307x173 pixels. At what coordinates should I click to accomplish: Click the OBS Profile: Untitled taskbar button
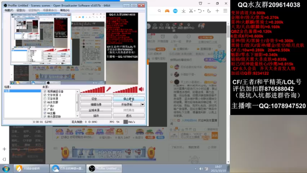coord(104,168)
